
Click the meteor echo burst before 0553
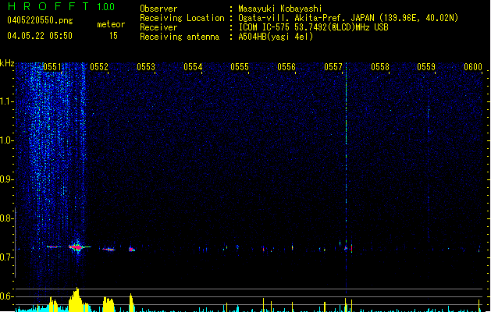pyautogui.click(x=132, y=249)
